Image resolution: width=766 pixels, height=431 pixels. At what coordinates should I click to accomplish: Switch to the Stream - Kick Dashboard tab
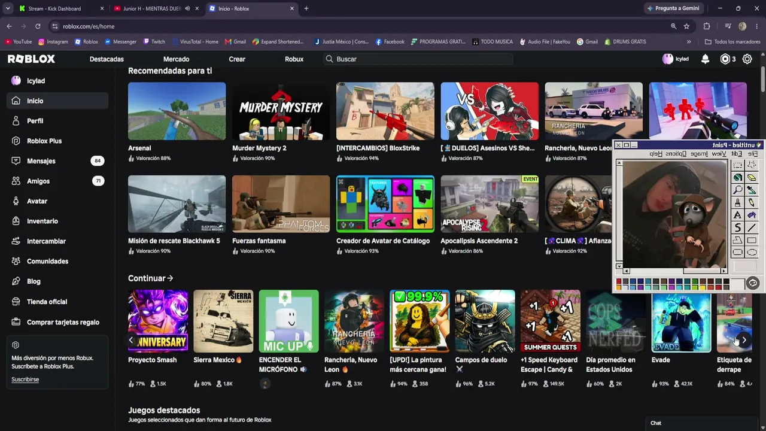pyautogui.click(x=60, y=8)
